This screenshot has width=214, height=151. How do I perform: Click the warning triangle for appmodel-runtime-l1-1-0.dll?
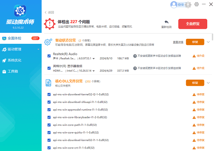pyautogui.click(x=194, y=110)
